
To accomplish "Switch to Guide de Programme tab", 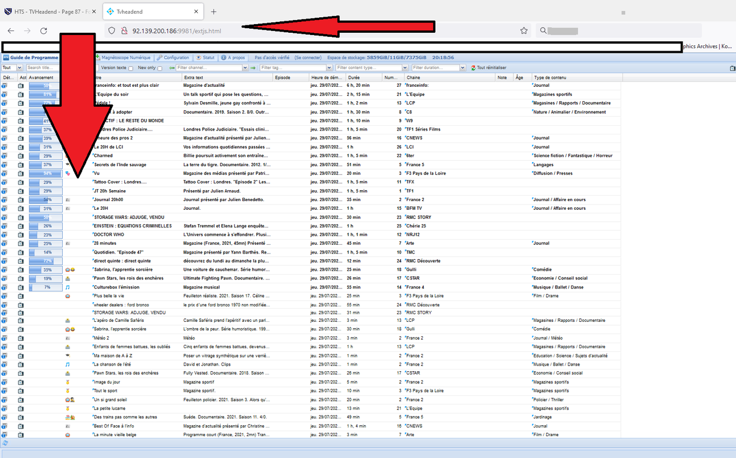I will pos(31,57).
